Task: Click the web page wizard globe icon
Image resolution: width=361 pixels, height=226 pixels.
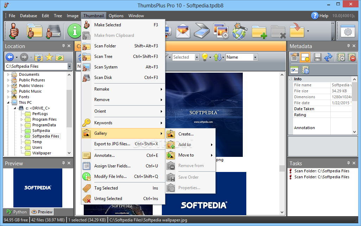Action: [x=240, y=31]
